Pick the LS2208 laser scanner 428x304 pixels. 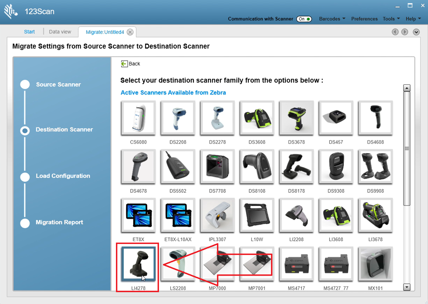pyautogui.click(x=178, y=264)
